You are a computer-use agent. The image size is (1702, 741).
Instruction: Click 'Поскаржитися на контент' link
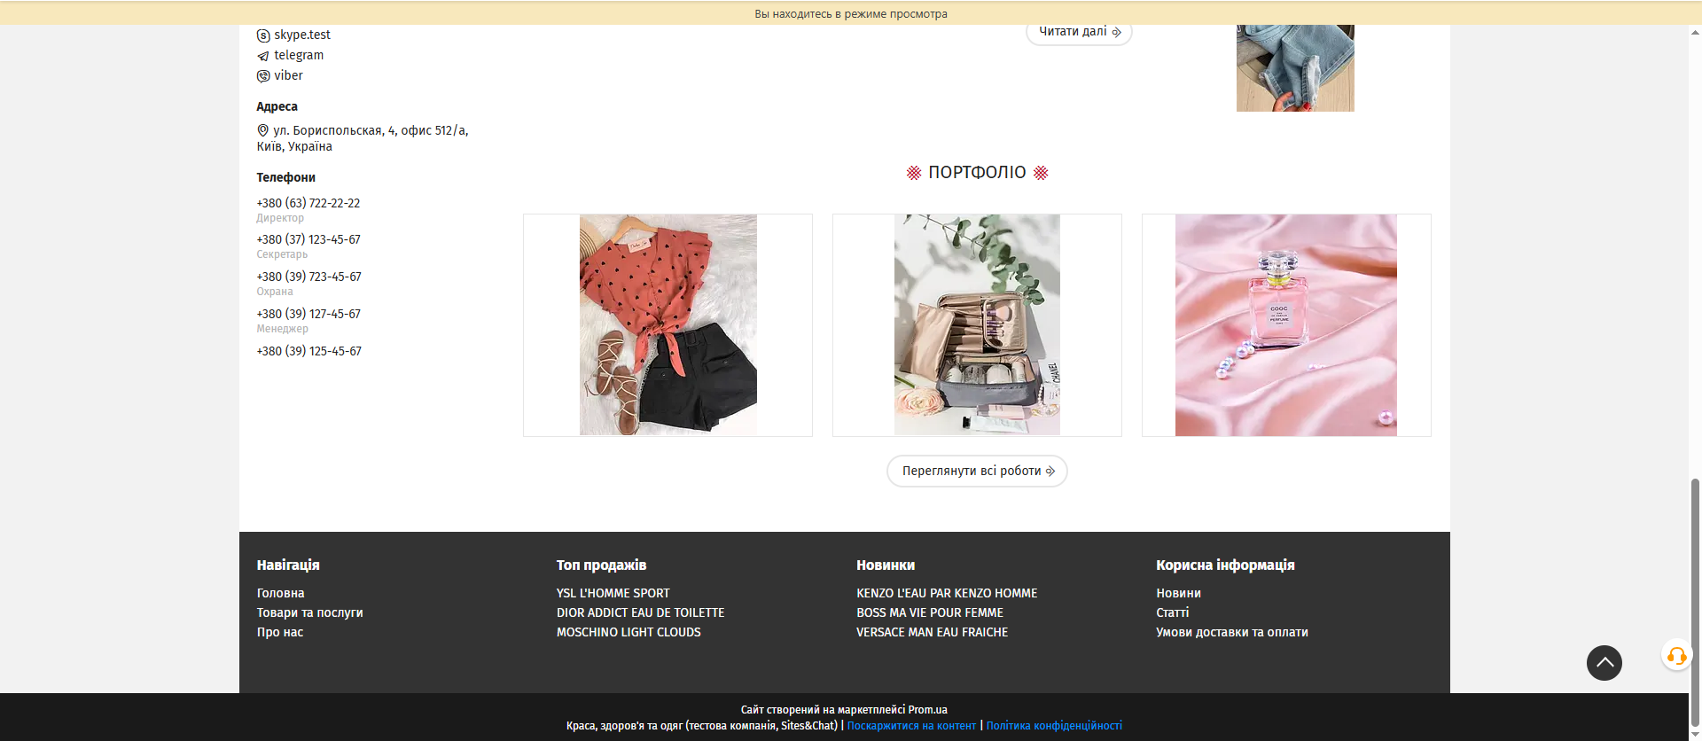[x=910, y=725]
